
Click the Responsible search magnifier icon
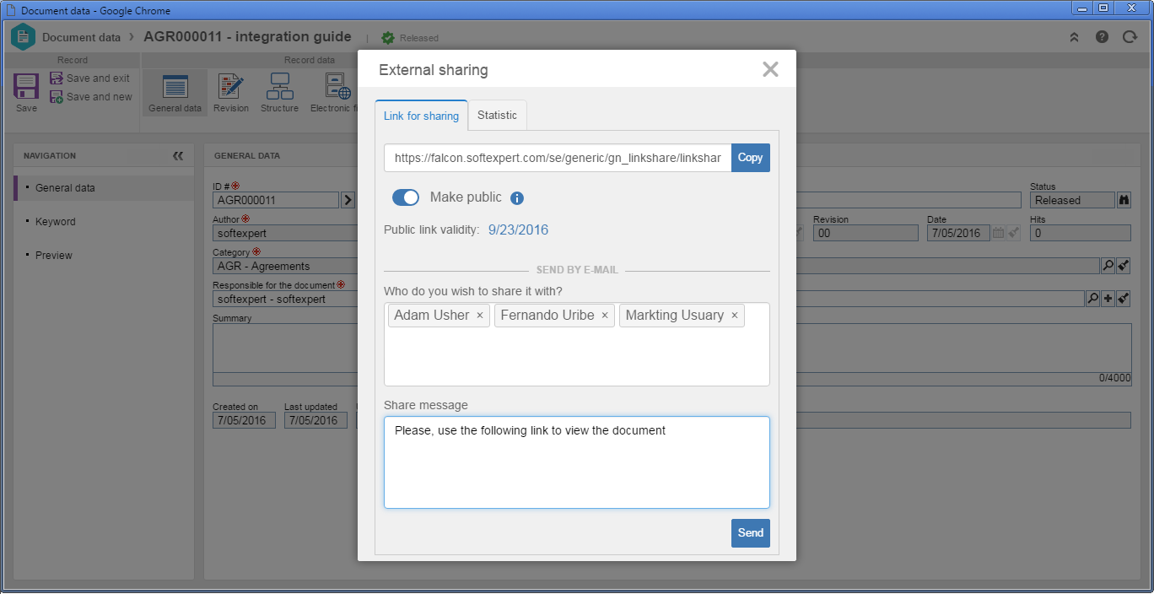click(1092, 299)
